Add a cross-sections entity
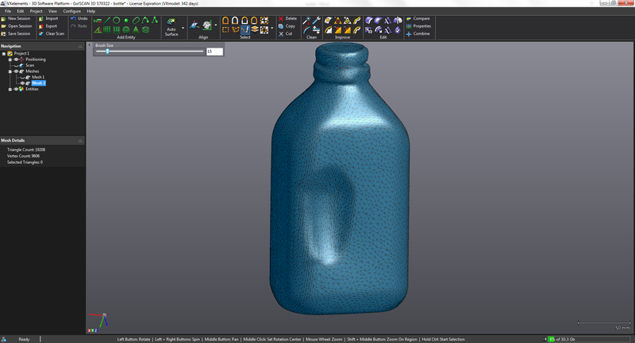635x343 pixels. pyautogui.click(x=145, y=30)
